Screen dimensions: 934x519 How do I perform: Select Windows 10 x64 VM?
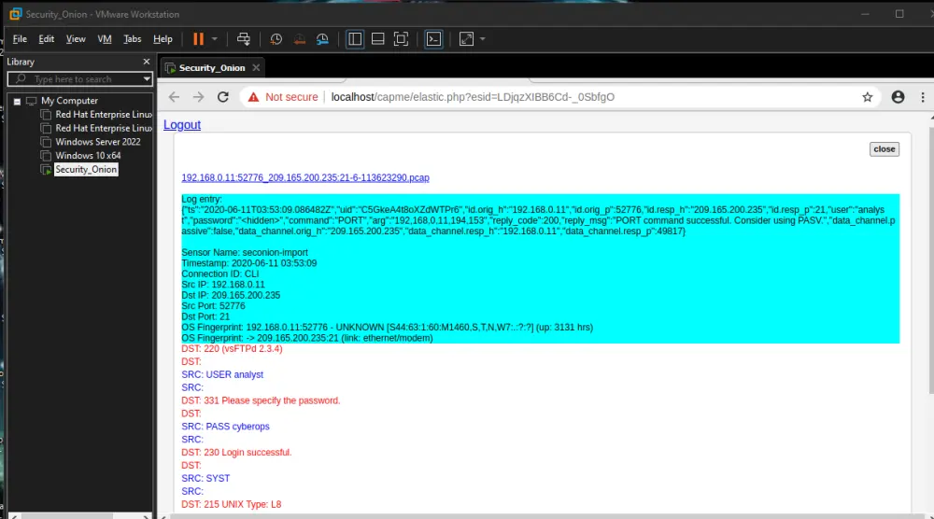click(88, 155)
